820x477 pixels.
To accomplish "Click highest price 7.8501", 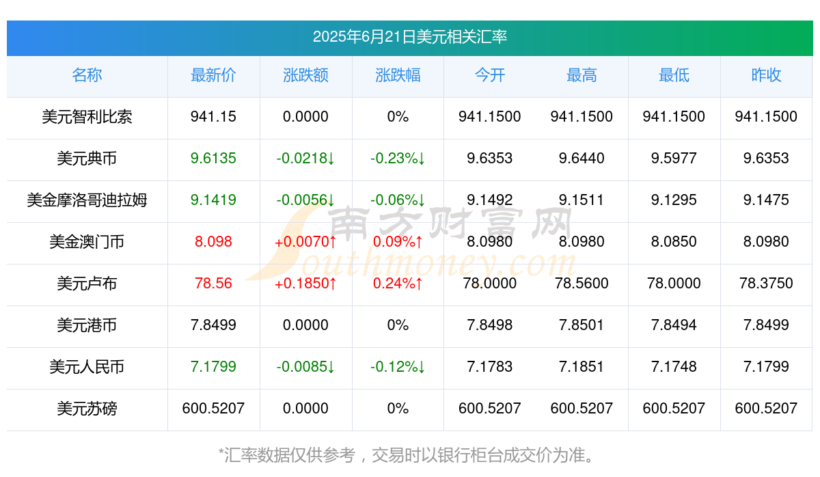I will click(582, 325).
